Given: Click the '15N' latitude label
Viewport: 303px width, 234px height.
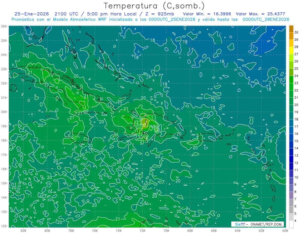Looking at the screenshot, I should tap(4, 183).
